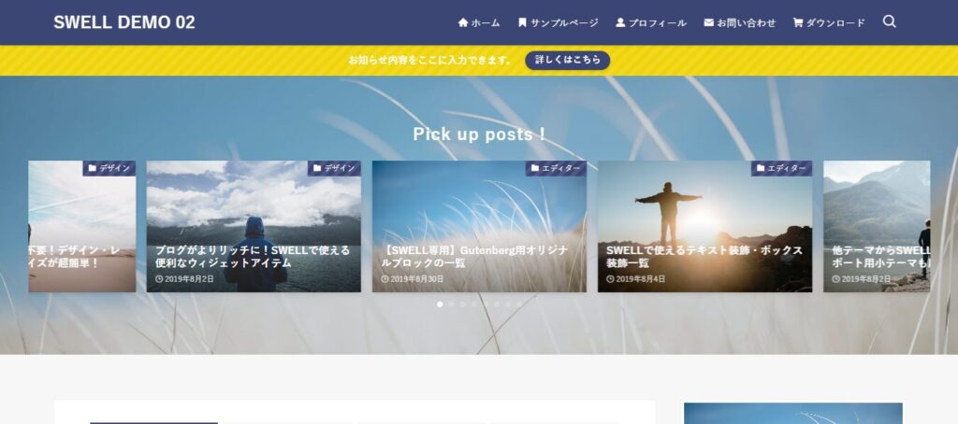Select the ホーム menu label
This screenshot has width=958, height=424.
(x=486, y=22)
